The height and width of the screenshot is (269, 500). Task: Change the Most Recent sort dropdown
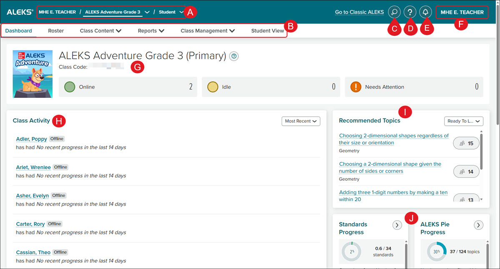pos(301,121)
